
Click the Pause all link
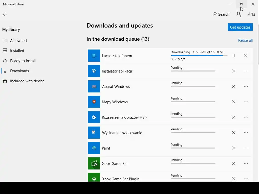245,40
